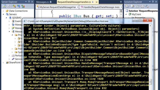Click the Public Queues folder icon
The height and width of the screenshot is (90, 160).
[16, 49]
